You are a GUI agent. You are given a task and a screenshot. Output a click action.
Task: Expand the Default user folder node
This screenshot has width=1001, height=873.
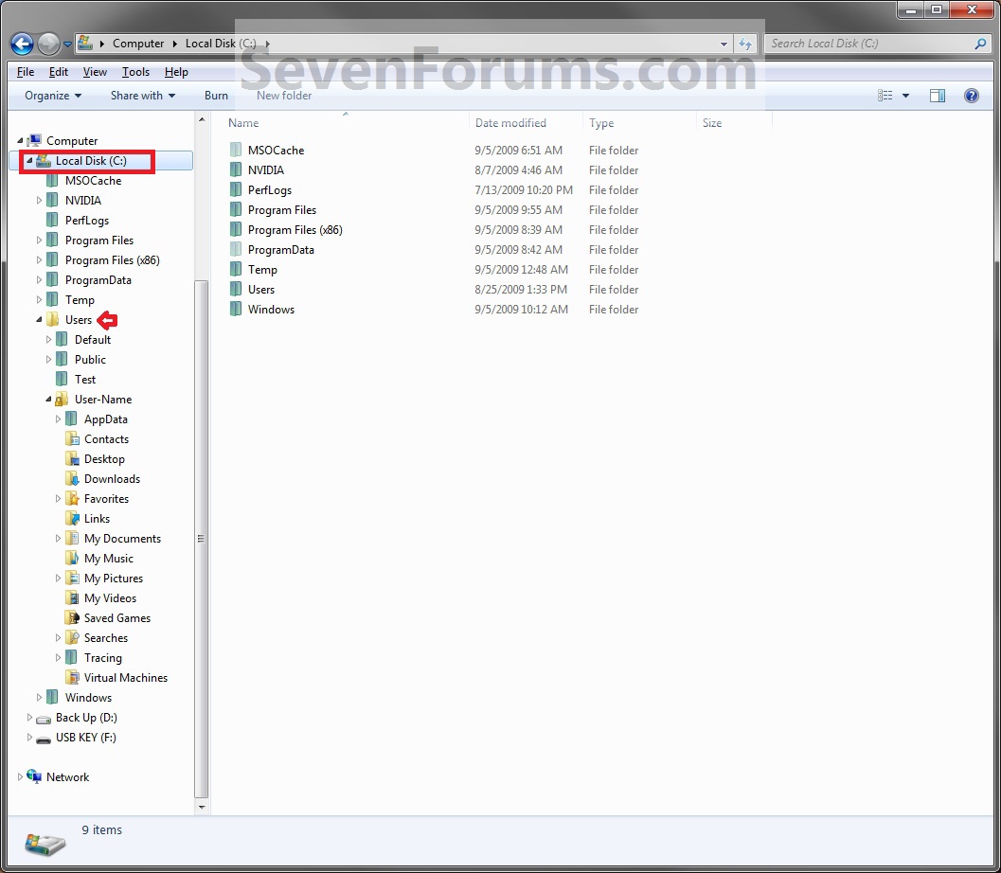(48, 340)
